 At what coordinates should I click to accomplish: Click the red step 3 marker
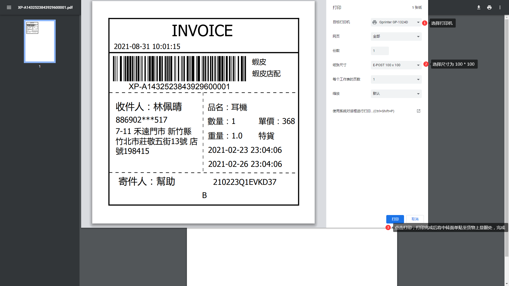(388, 227)
